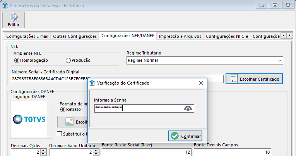This screenshot has height=156, width=296.
Task: Reveal password with the eye icon
Action: point(188,109)
